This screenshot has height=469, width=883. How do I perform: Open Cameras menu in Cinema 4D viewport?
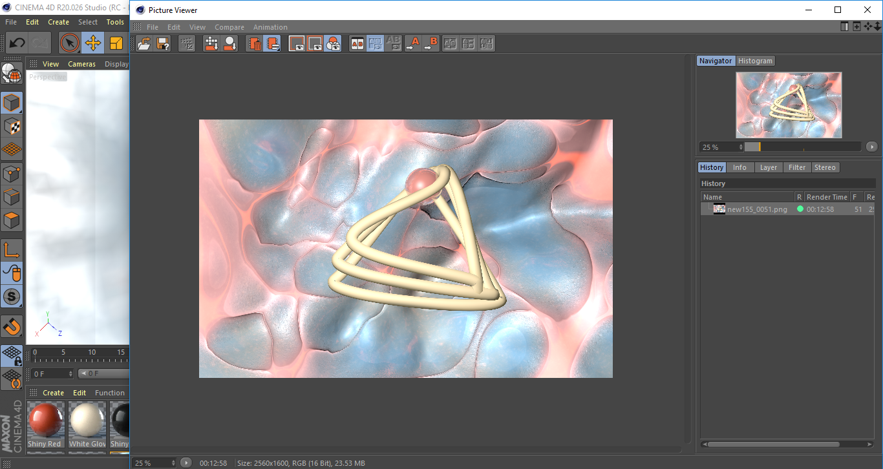click(82, 64)
